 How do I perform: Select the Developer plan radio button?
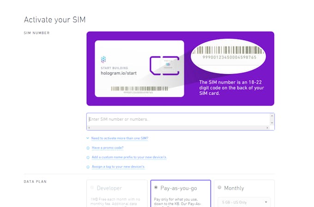(x=92, y=187)
